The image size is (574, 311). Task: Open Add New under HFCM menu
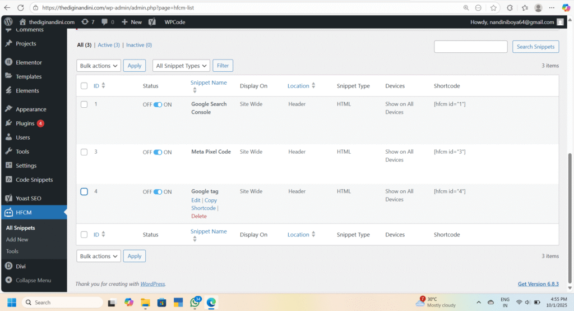coord(17,240)
